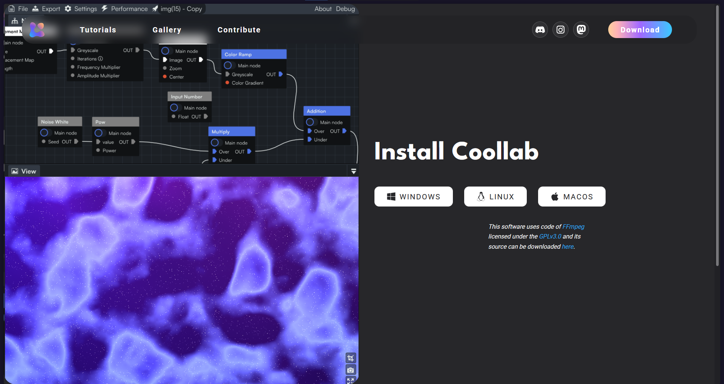Viewport: 724px width, 384px height.
Task: Click the value input pin of Pow
Action: pos(98,142)
